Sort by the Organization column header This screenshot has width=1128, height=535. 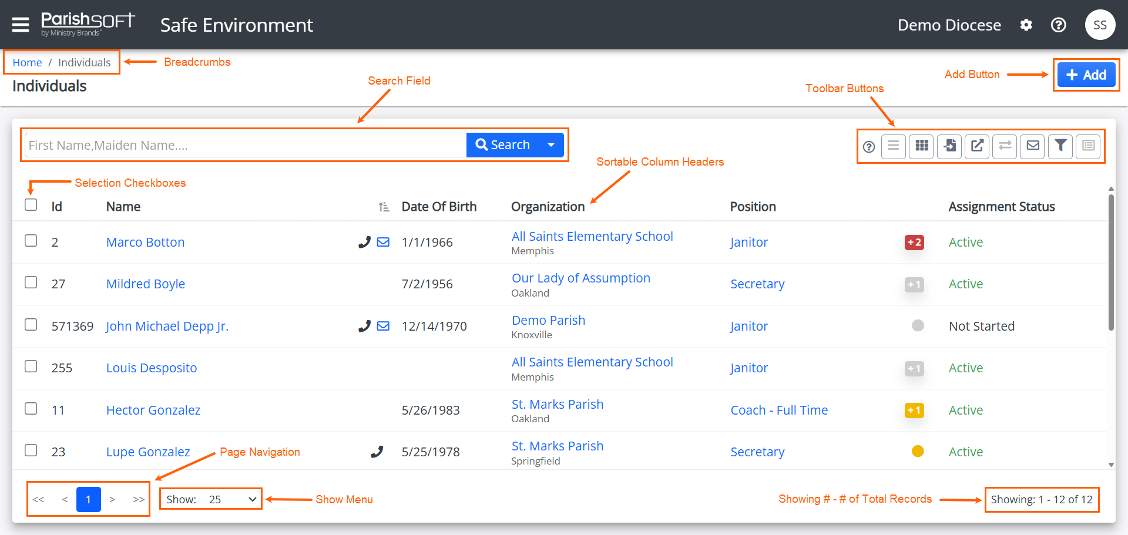[x=548, y=207]
